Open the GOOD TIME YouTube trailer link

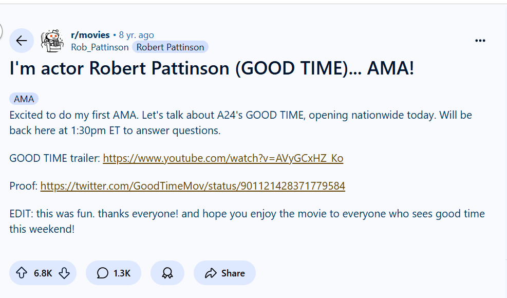(223, 158)
